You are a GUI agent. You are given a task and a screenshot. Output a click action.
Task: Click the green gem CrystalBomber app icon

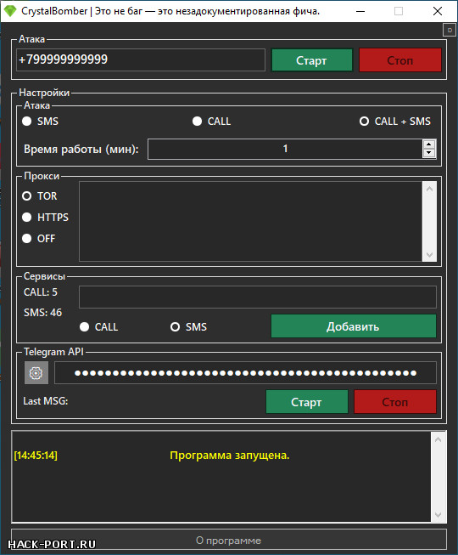(x=10, y=11)
